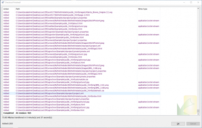Select the stylesheet.css path row

(81, 91)
